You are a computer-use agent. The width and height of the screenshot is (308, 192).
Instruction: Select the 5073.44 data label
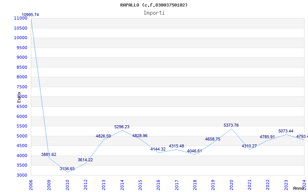tap(286, 131)
